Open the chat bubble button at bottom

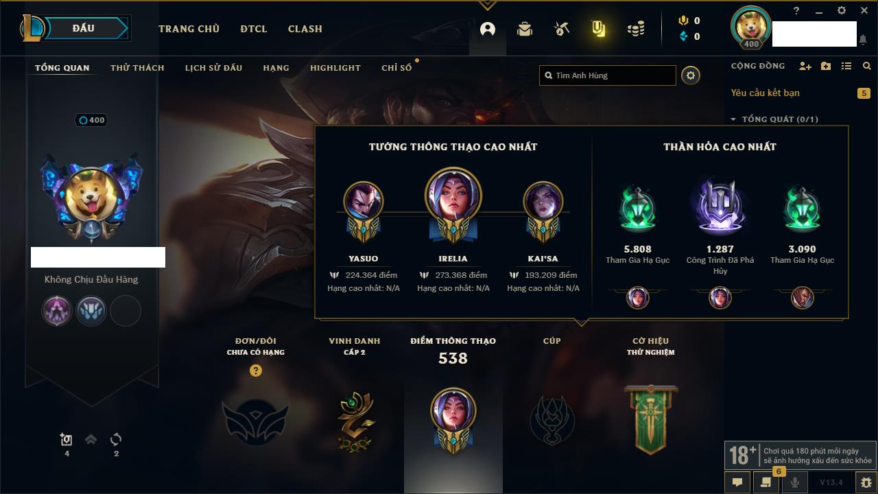tap(737, 482)
